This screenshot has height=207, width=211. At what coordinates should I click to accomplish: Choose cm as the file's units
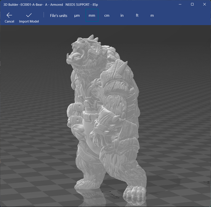coord(107,16)
